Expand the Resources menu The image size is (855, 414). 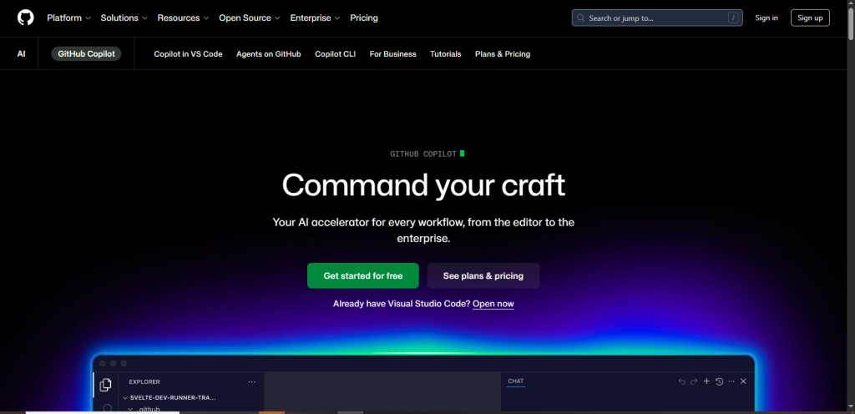(183, 18)
